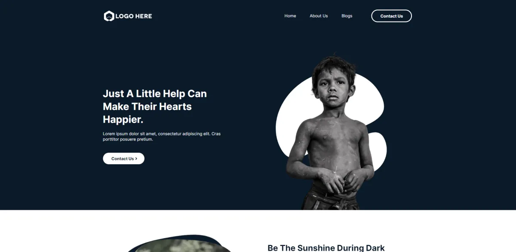Click the hexagon logo icon in header

pos(109,16)
